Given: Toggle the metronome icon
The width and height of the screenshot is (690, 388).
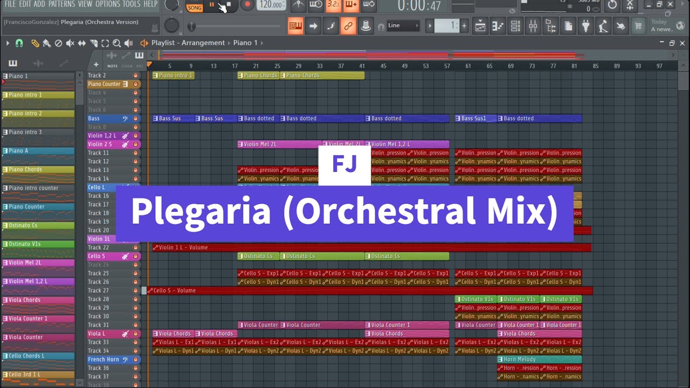Looking at the screenshot, I should tap(298, 5).
